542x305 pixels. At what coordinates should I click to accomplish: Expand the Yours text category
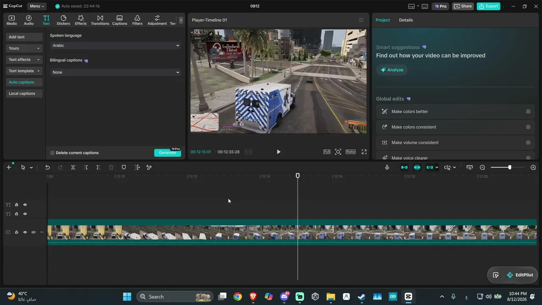24,48
